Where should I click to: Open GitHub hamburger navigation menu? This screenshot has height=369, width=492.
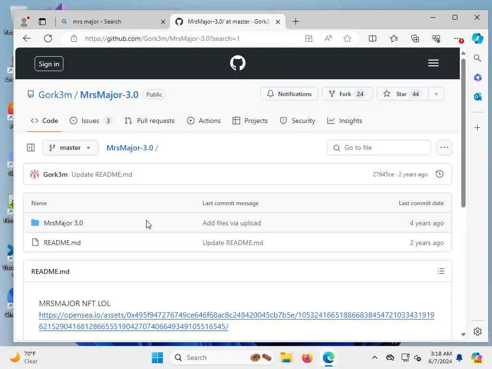point(433,63)
